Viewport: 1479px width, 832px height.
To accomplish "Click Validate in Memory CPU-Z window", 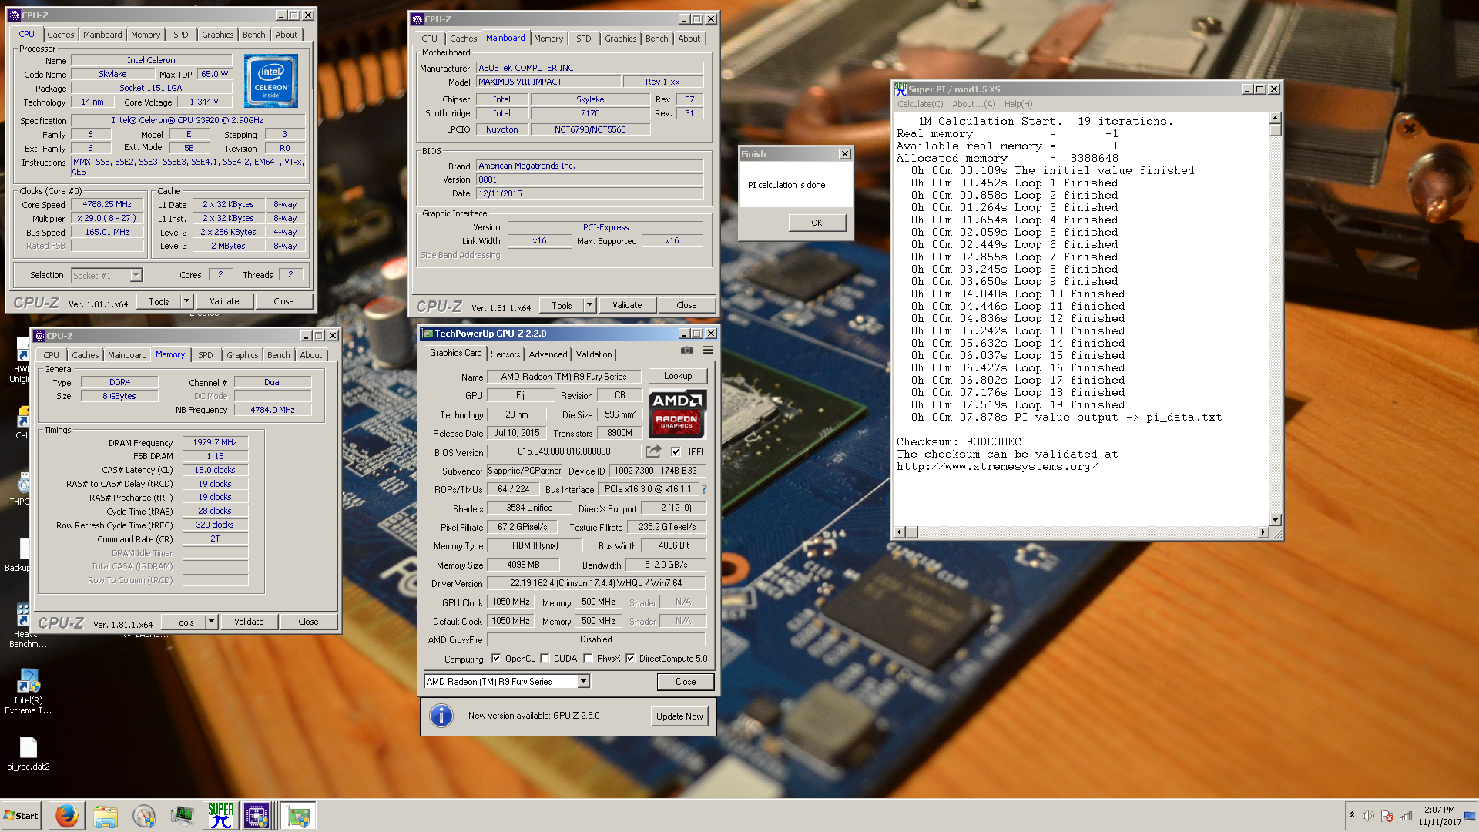I will pos(249,622).
